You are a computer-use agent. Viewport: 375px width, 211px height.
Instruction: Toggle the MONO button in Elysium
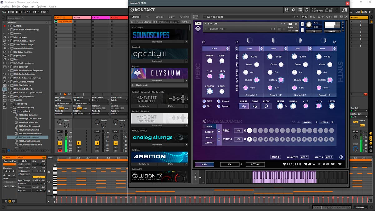click(275, 157)
